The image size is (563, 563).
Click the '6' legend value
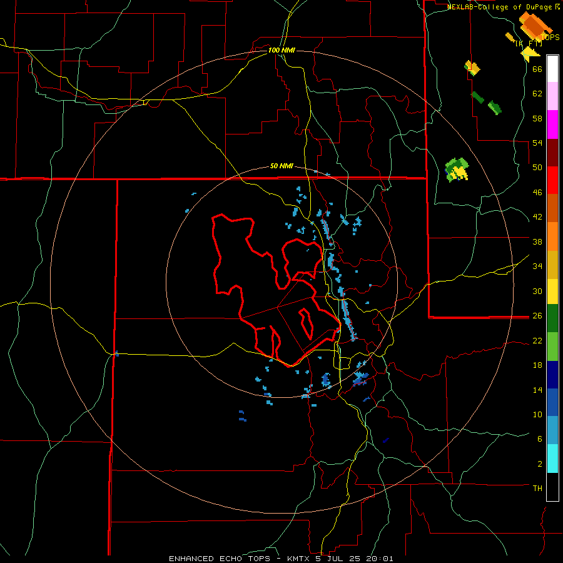tap(540, 439)
